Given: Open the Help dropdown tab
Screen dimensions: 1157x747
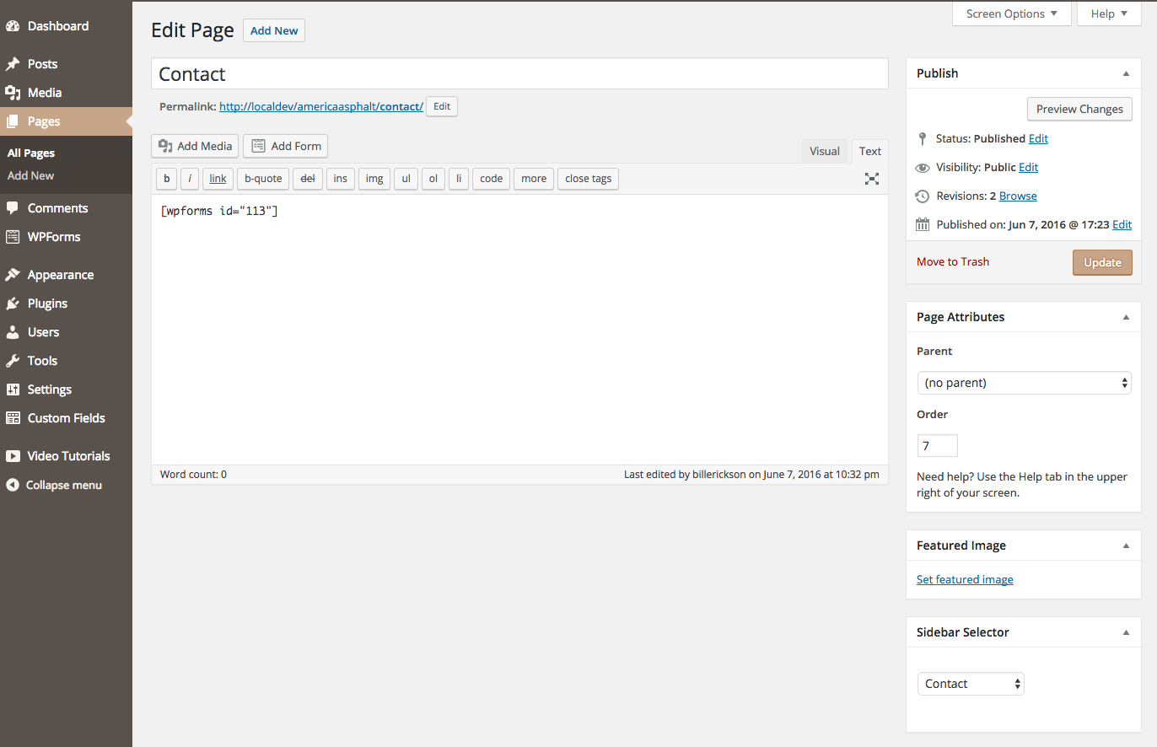Looking at the screenshot, I should click(x=1109, y=13).
